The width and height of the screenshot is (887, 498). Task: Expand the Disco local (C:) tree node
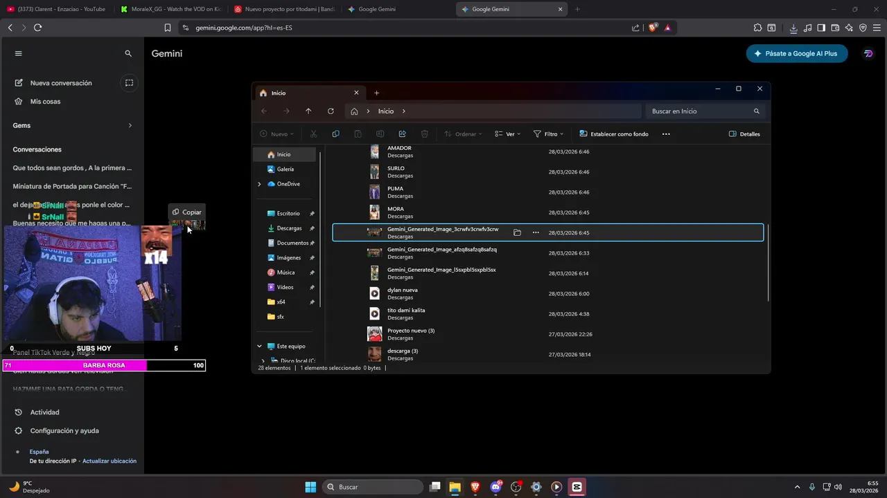tap(263, 361)
